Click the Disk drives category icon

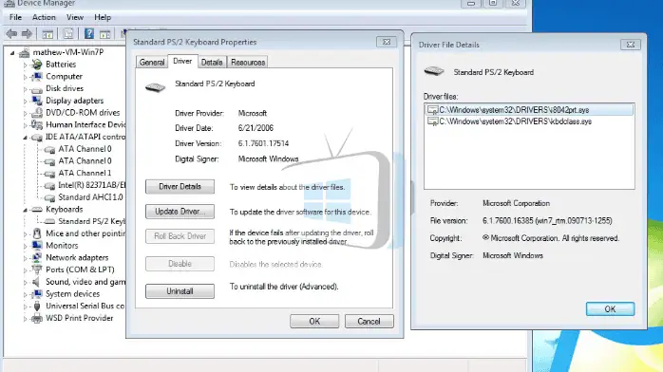37,89
